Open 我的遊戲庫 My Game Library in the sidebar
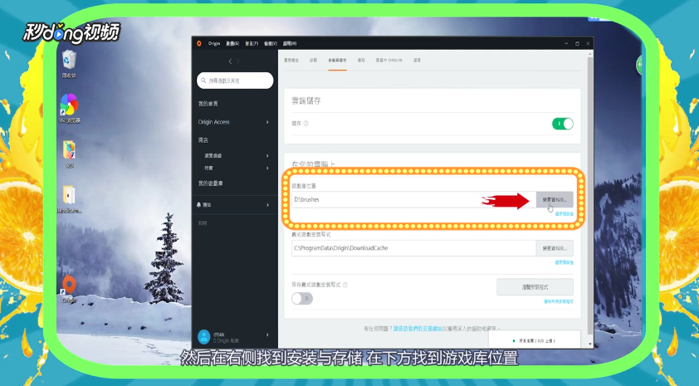This screenshot has height=386, width=699. click(x=210, y=183)
